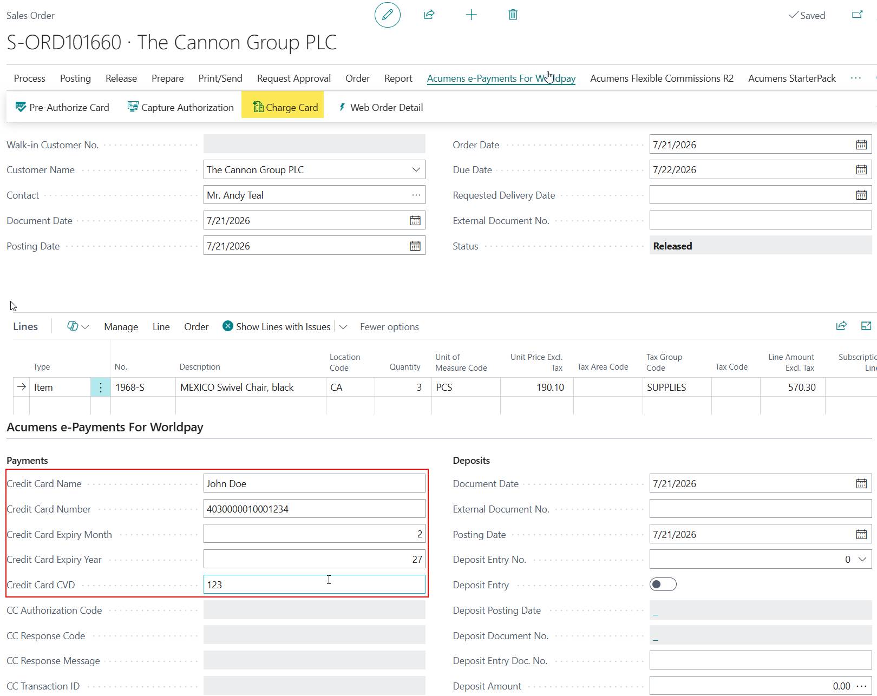Viewport: 877px width, 696px height.
Task: Click Capture Authorization action
Action: click(181, 108)
